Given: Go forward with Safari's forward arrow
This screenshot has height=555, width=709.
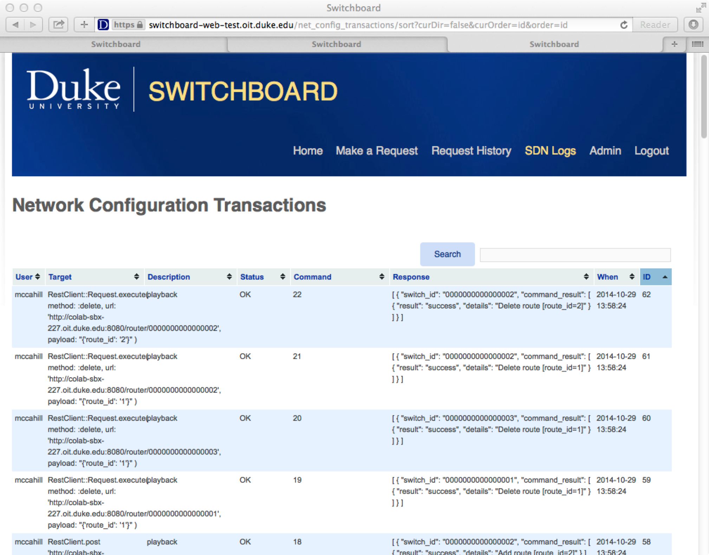Looking at the screenshot, I should tap(33, 25).
